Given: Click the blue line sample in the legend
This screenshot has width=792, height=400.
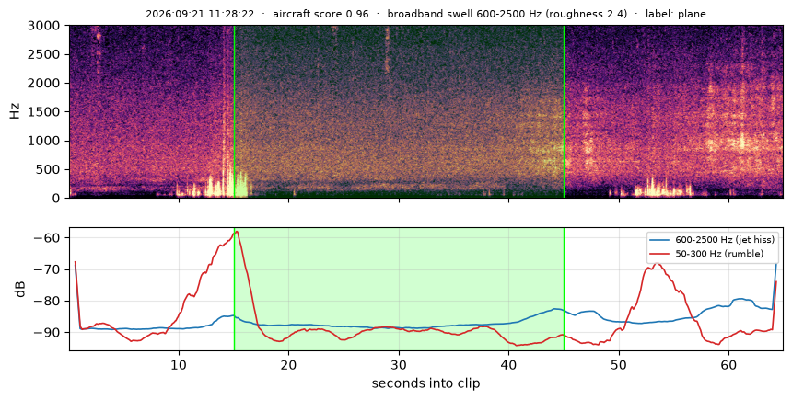Looking at the screenshot, I should tap(661, 240).
